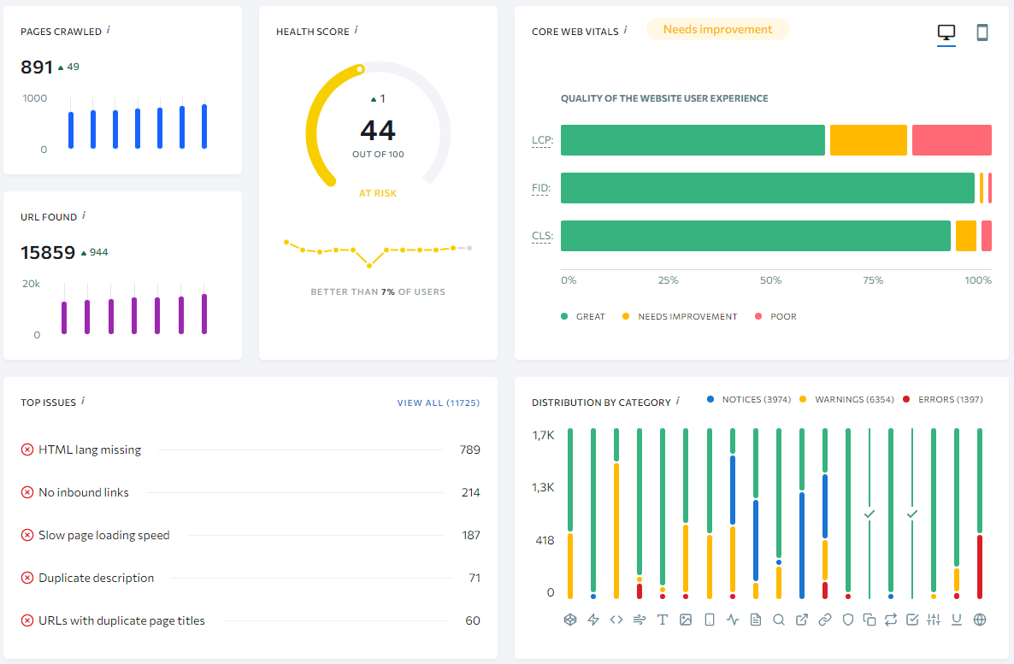Select the cube-shaped category icon
Screen dimensions: 1014x664
(569, 620)
